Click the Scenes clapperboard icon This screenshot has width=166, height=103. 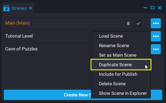pyautogui.click(x=6, y=8)
